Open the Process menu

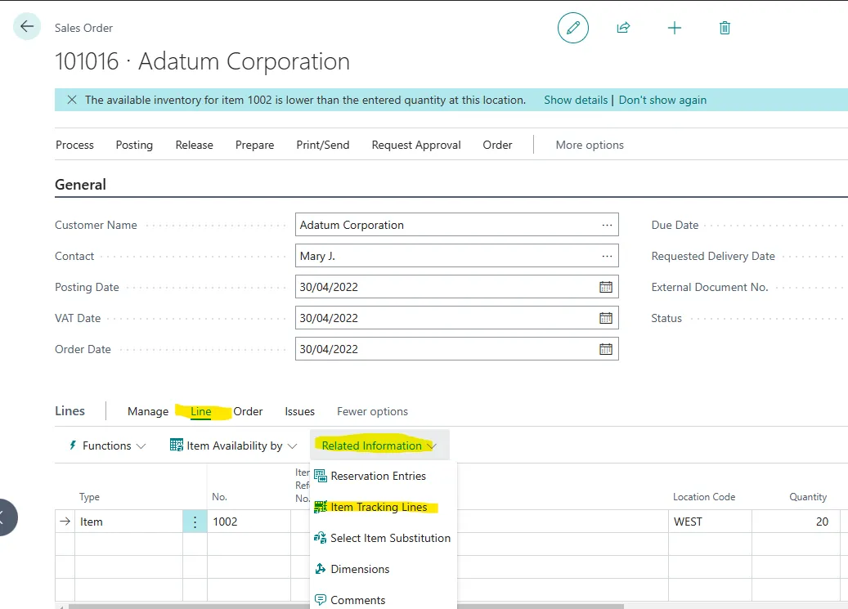[x=74, y=145]
